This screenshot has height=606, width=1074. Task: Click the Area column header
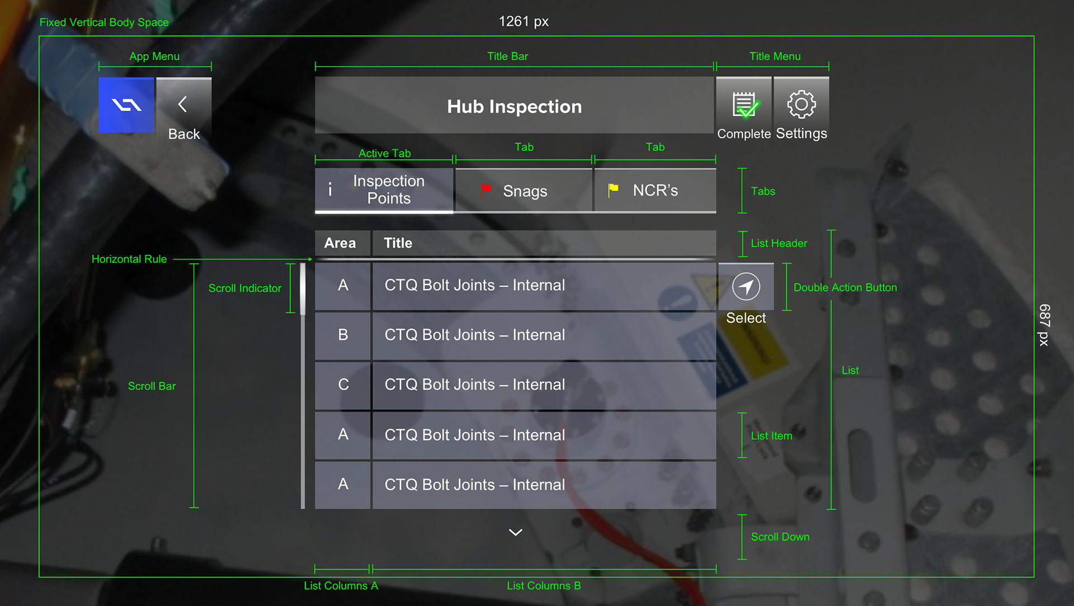tap(340, 243)
